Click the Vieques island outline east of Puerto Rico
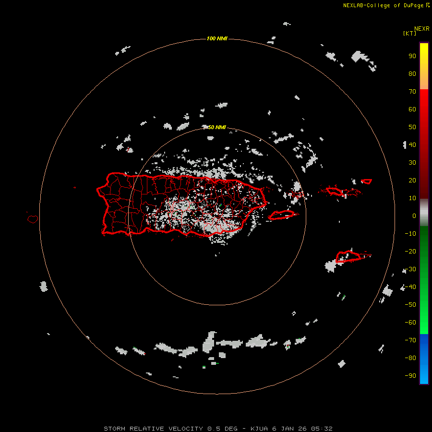 click(x=283, y=215)
